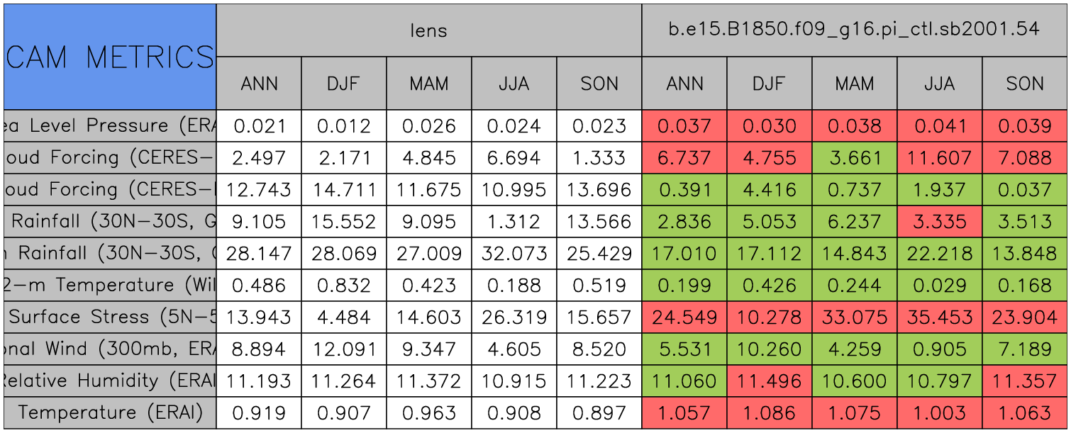Screen dimensions: 1071x433
Task: Click the JJA header under the pi_ctl case
Action: pos(939,84)
